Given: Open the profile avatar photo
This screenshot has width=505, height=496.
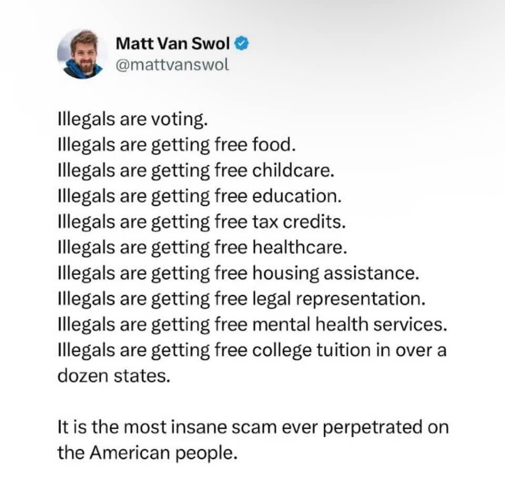Looking at the screenshot, I should pos(82,54).
